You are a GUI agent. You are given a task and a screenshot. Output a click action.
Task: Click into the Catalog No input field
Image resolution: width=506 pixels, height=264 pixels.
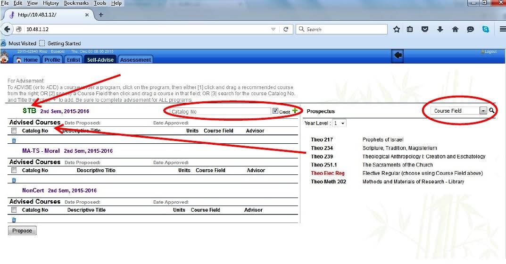tap(219, 112)
